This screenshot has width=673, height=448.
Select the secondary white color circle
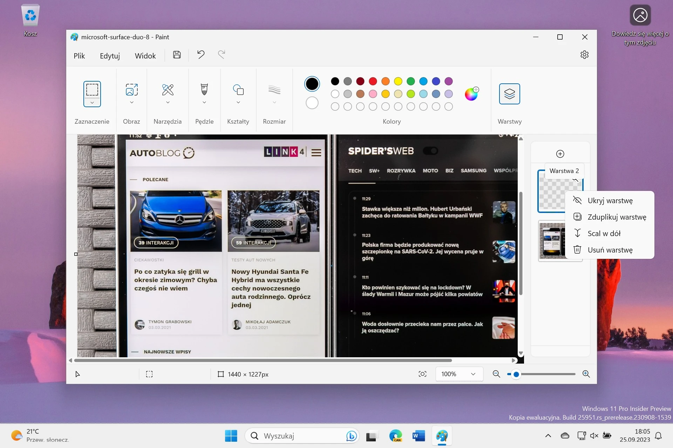312,103
